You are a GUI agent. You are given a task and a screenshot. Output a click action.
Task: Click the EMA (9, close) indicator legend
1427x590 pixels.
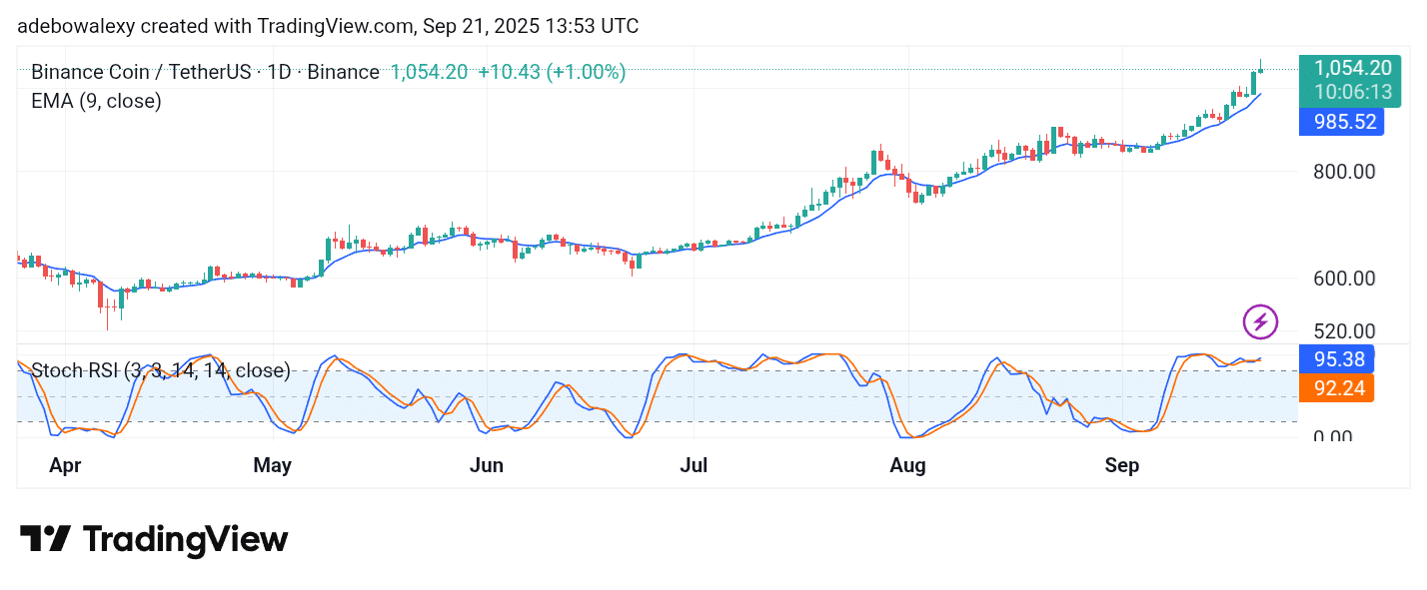tap(96, 101)
